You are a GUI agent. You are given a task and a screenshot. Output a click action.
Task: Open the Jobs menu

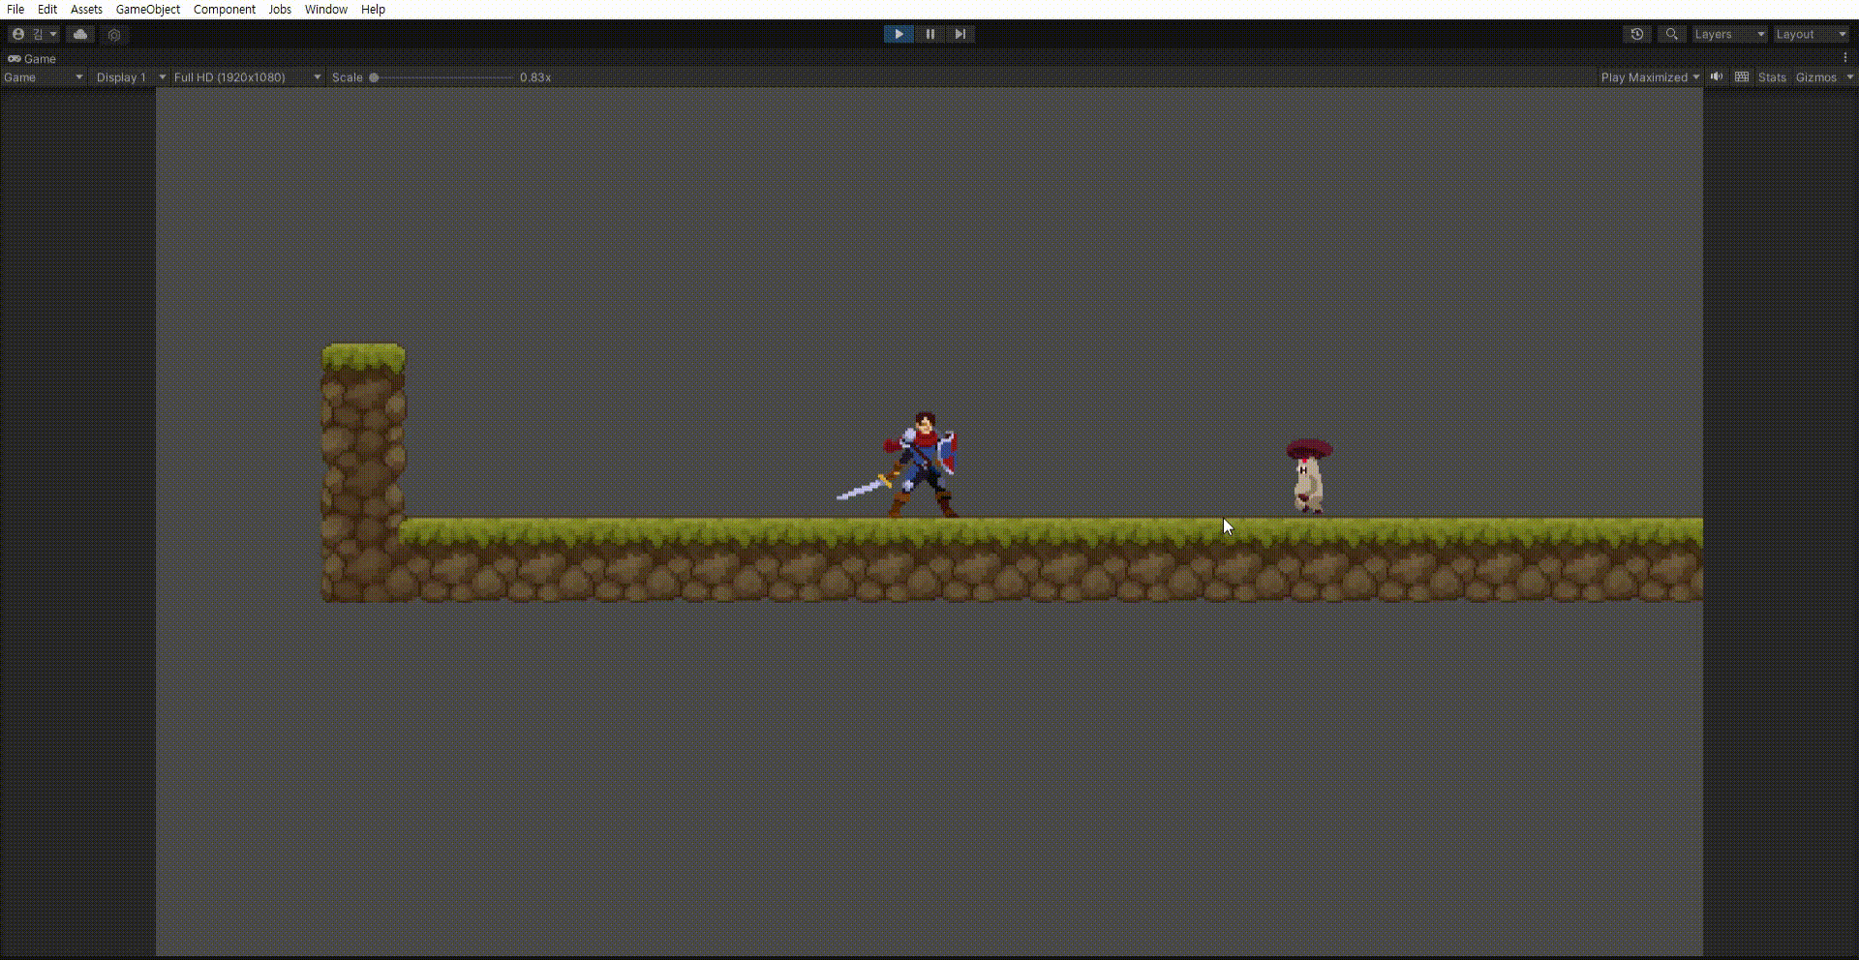click(x=280, y=10)
